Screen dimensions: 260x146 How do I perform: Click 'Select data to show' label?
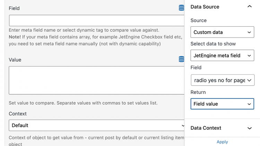click(x=213, y=44)
